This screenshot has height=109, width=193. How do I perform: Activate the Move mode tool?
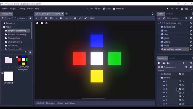[x=41, y=18]
